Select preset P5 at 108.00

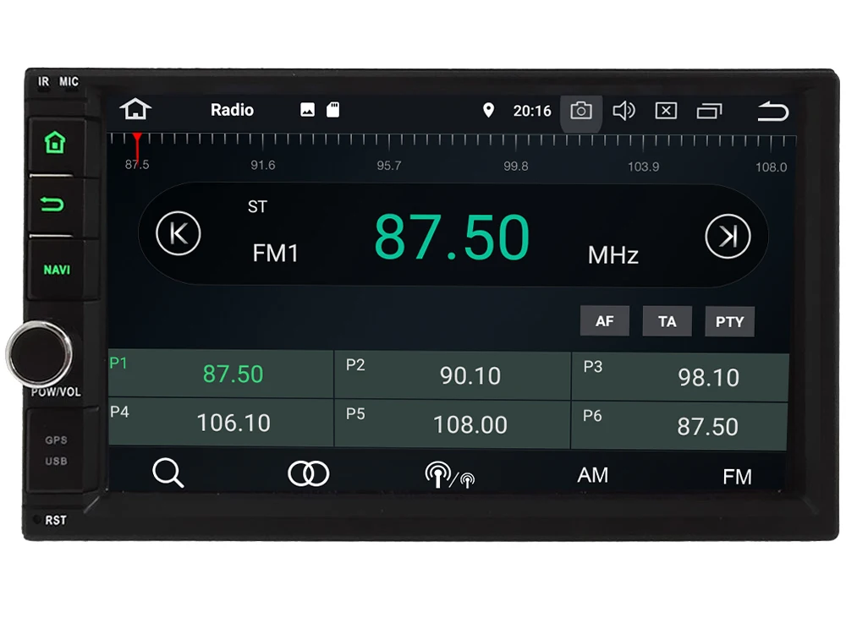452,424
